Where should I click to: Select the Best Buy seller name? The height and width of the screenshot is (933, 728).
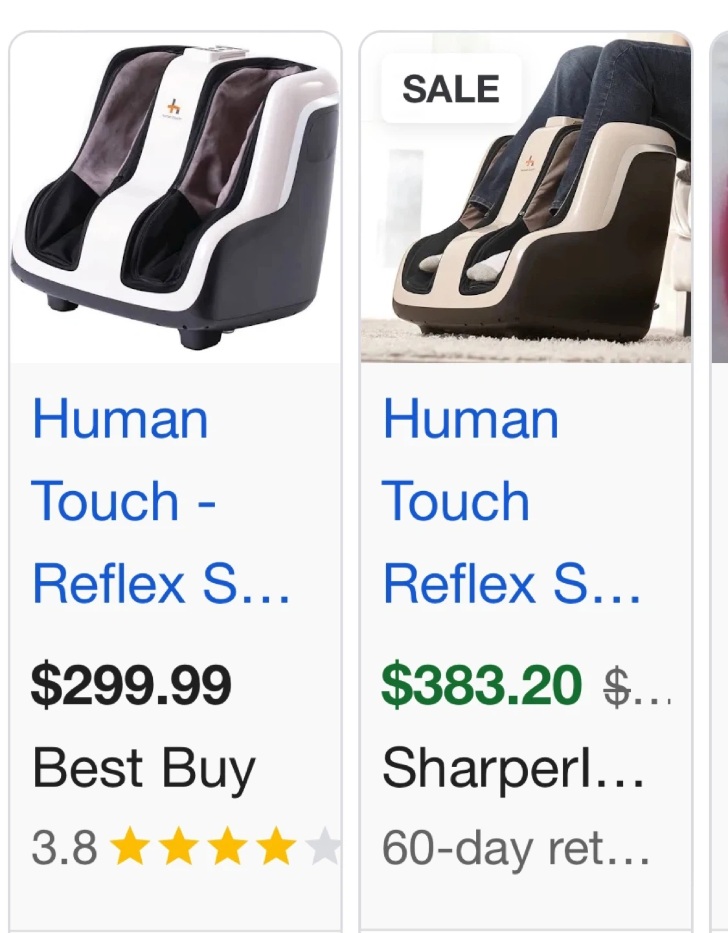[144, 769]
